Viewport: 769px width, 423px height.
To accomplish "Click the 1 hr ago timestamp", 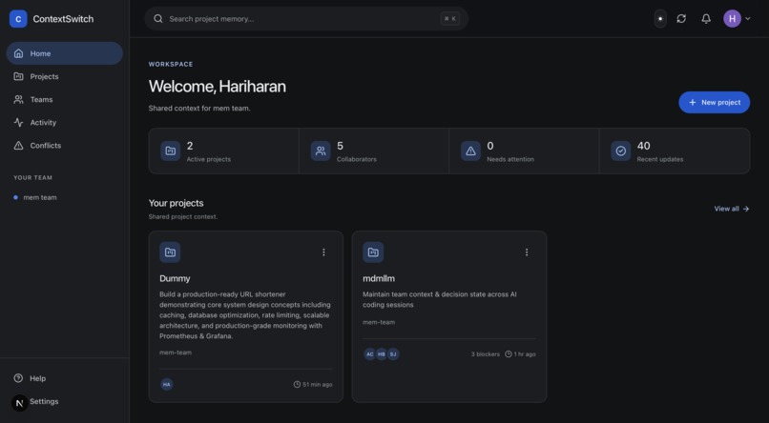I will (520, 354).
